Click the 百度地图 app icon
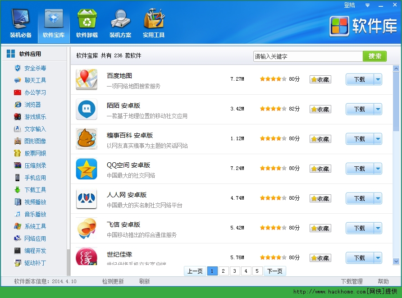This screenshot has height=298, width=402. [87, 79]
